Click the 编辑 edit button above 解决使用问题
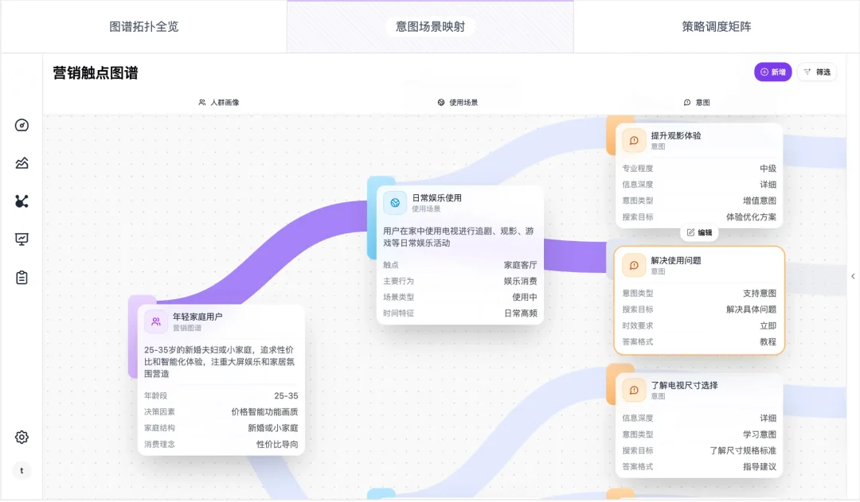860x502 pixels. pyautogui.click(x=698, y=232)
